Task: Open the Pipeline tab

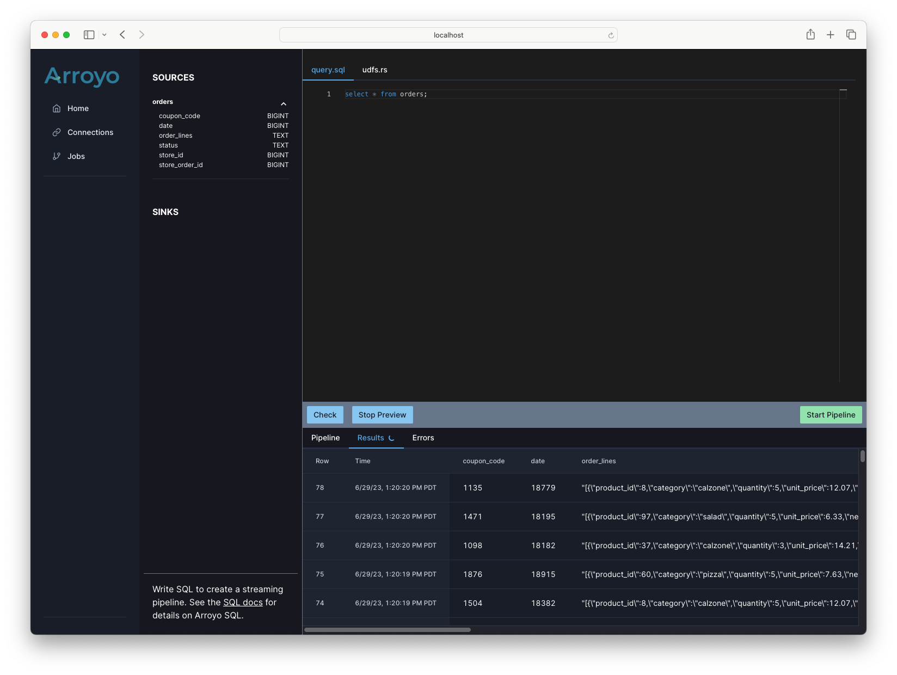Action: (325, 438)
